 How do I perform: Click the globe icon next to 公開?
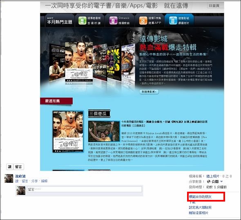coord(209,181)
